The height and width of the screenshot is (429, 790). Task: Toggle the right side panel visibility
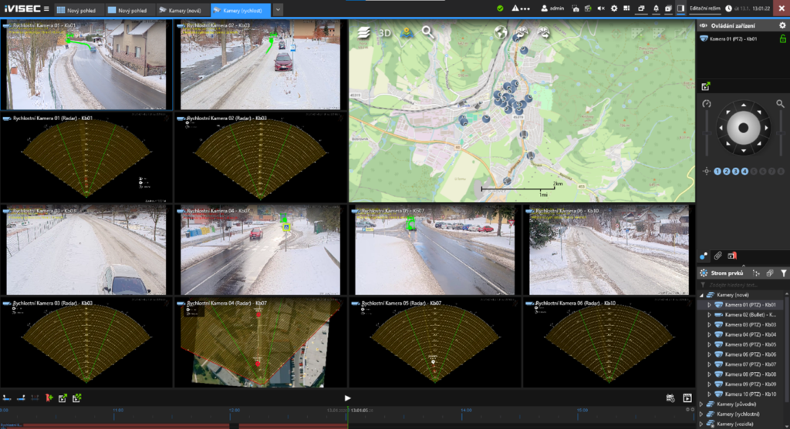pos(680,8)
